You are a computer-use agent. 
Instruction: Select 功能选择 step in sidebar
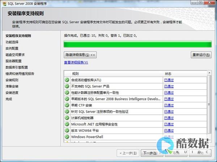[x=12, y=42]
